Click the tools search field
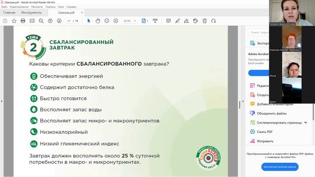This screenshot has width=315, height=177. [259, 32]
